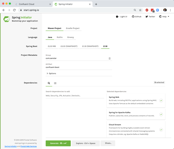This screenshot has height=149, width=174.
Task: Click the Generate button
Action: pyautogui.click(x=58, y=143)
